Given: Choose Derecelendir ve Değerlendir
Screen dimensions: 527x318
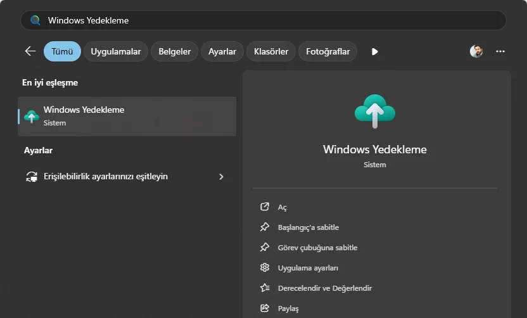Looking at the screenshot, I should (325, 288).
